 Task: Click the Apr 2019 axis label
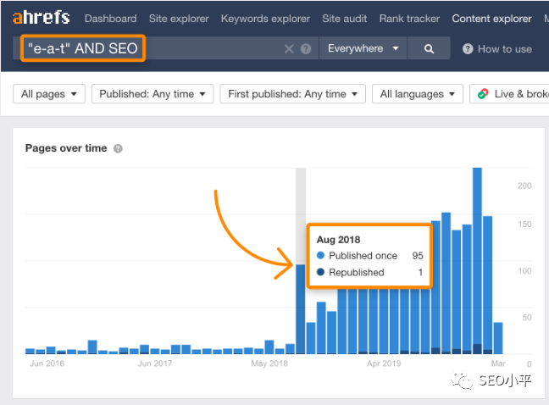(384, 363)
